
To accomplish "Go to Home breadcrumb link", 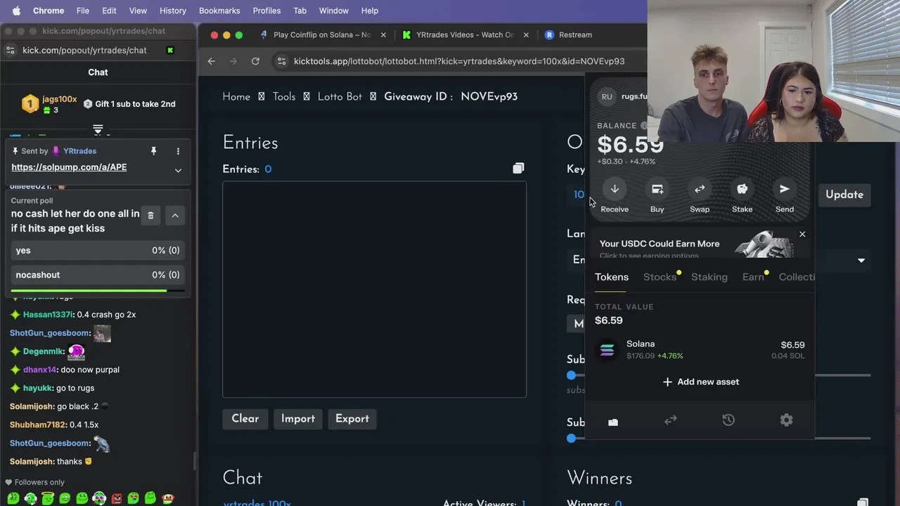I will tap(236, 97).
